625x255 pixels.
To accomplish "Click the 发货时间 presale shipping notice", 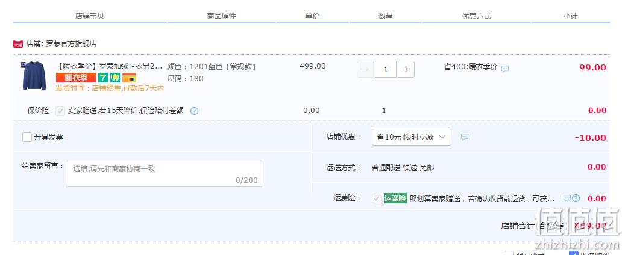I will [110, 88].
